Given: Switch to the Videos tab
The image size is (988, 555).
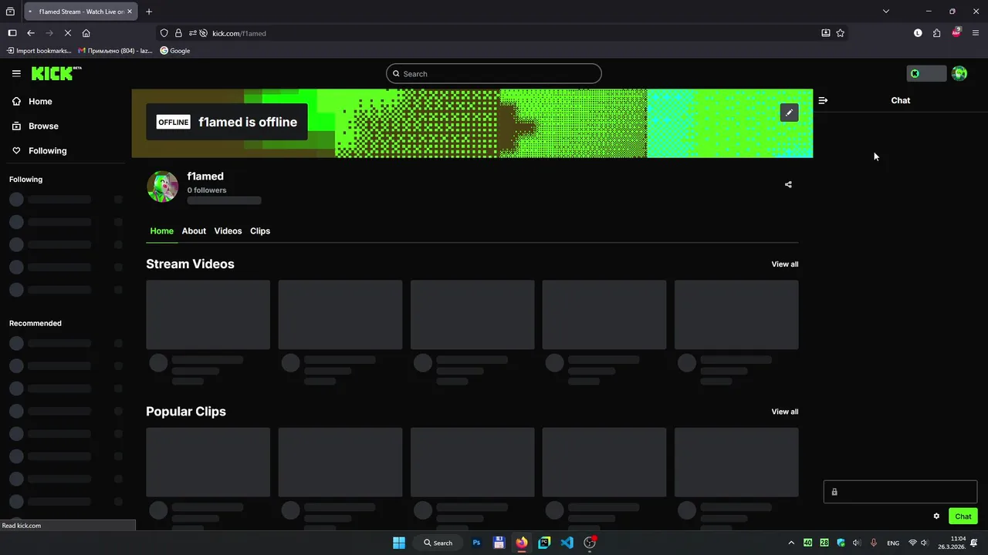Looking at the screenshot, I should (x=228, y=231).
